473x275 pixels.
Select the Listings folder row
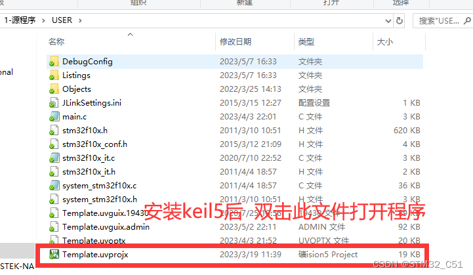click(x=235, y=75)
